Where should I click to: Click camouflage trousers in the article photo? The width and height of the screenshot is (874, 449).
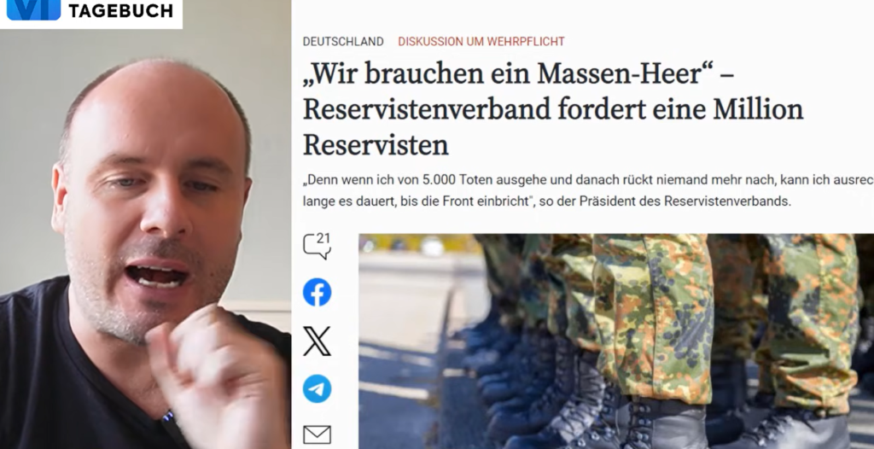tap(652, 312)
